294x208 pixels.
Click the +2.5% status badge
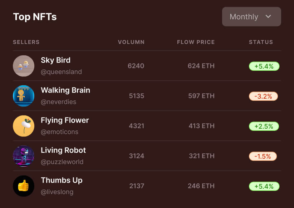point(264,126)
